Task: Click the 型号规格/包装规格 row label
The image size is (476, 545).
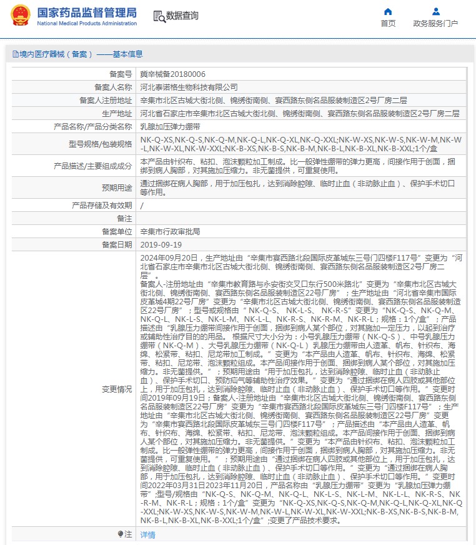Action: coord(101,144)
